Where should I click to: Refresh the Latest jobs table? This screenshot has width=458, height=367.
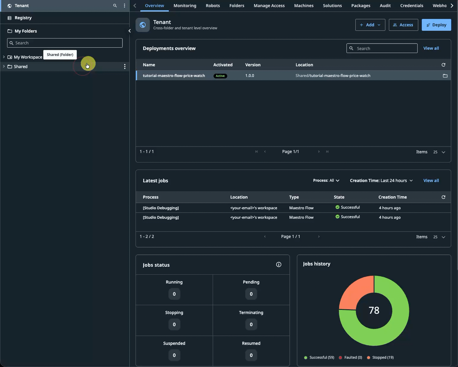pos(443,197)
